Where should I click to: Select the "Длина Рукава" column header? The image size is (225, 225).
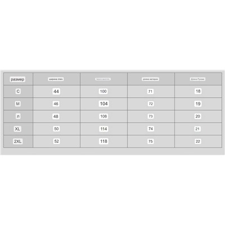click(197, 79)
